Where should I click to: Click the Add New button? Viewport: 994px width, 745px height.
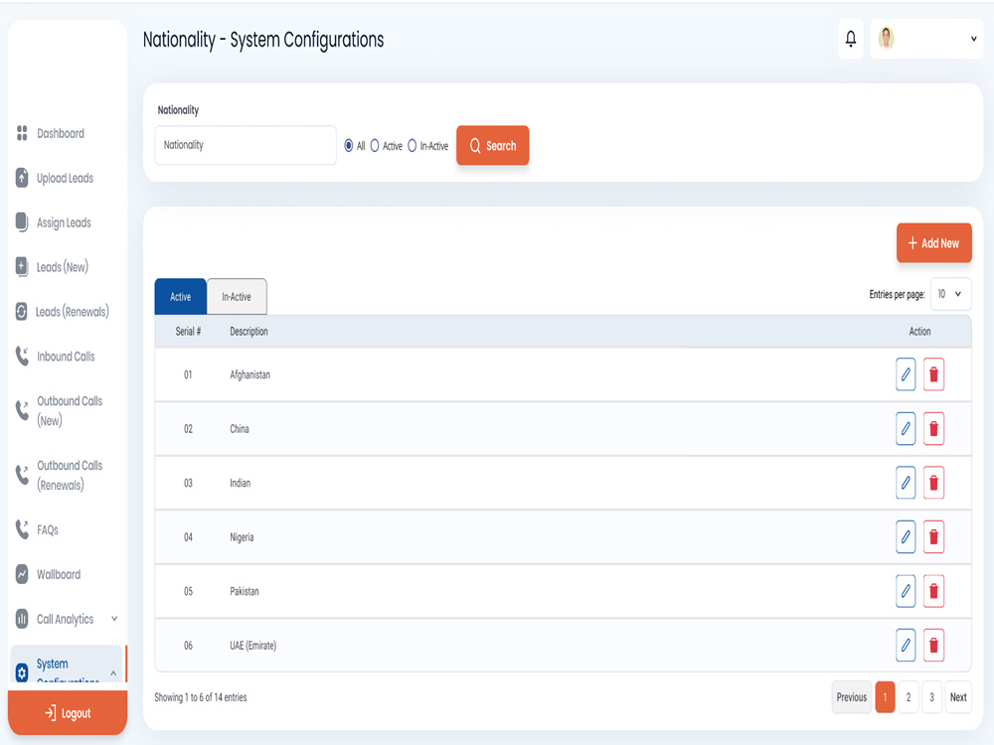coord(933,242)
